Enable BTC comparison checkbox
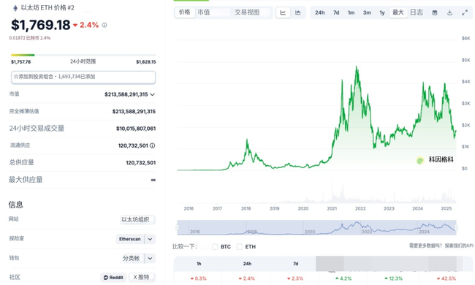475x285 pixels. pos(215,247)
